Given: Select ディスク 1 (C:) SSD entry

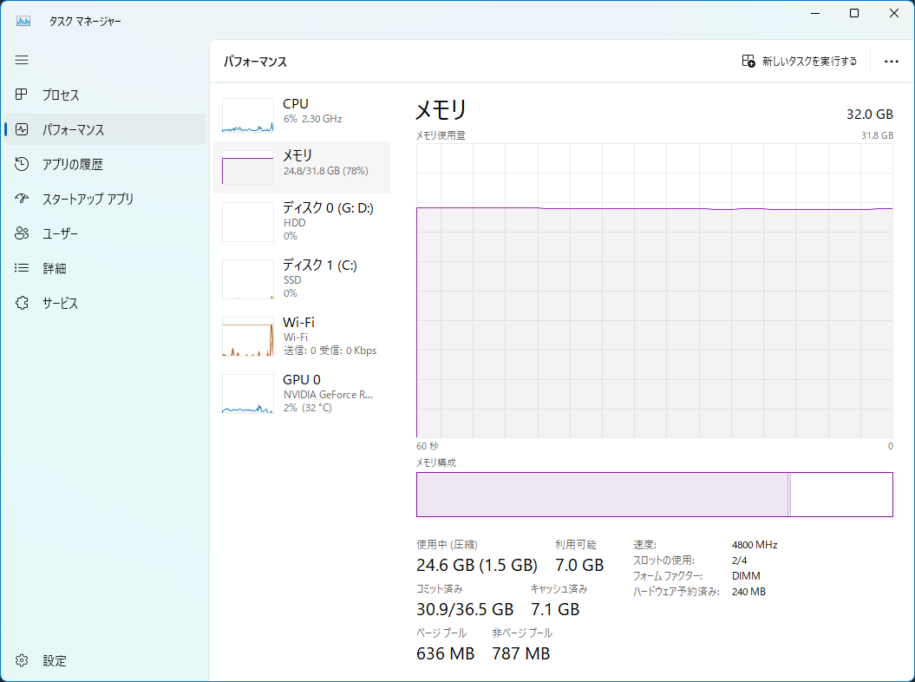Looking at the screenshot, I should (x=304, y=279).
